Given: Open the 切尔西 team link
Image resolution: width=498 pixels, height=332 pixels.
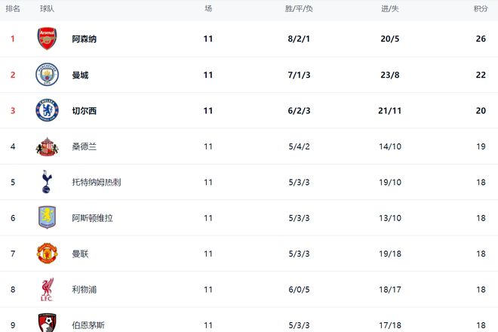Looking at the screenshot, I should 84,111.
